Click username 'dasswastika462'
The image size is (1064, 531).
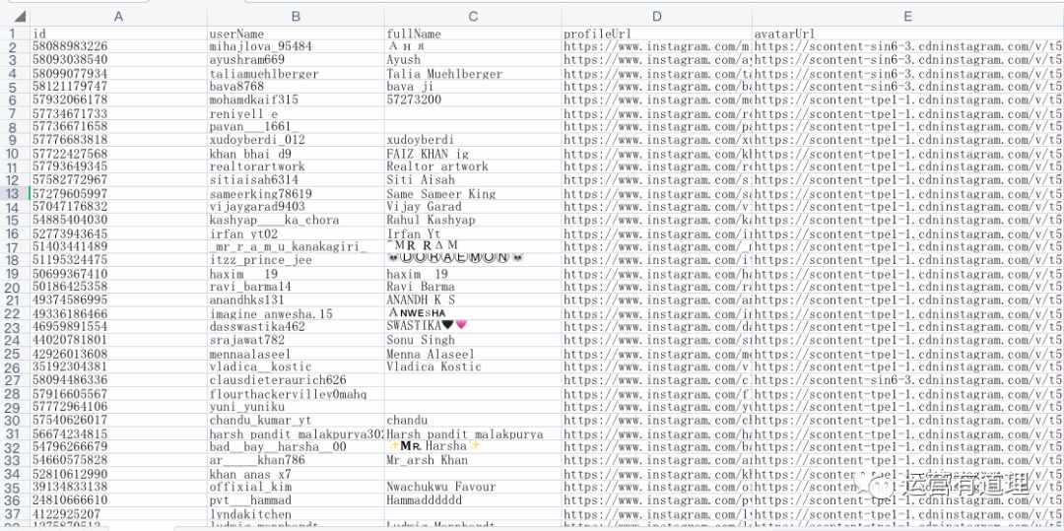coord(257,326)
